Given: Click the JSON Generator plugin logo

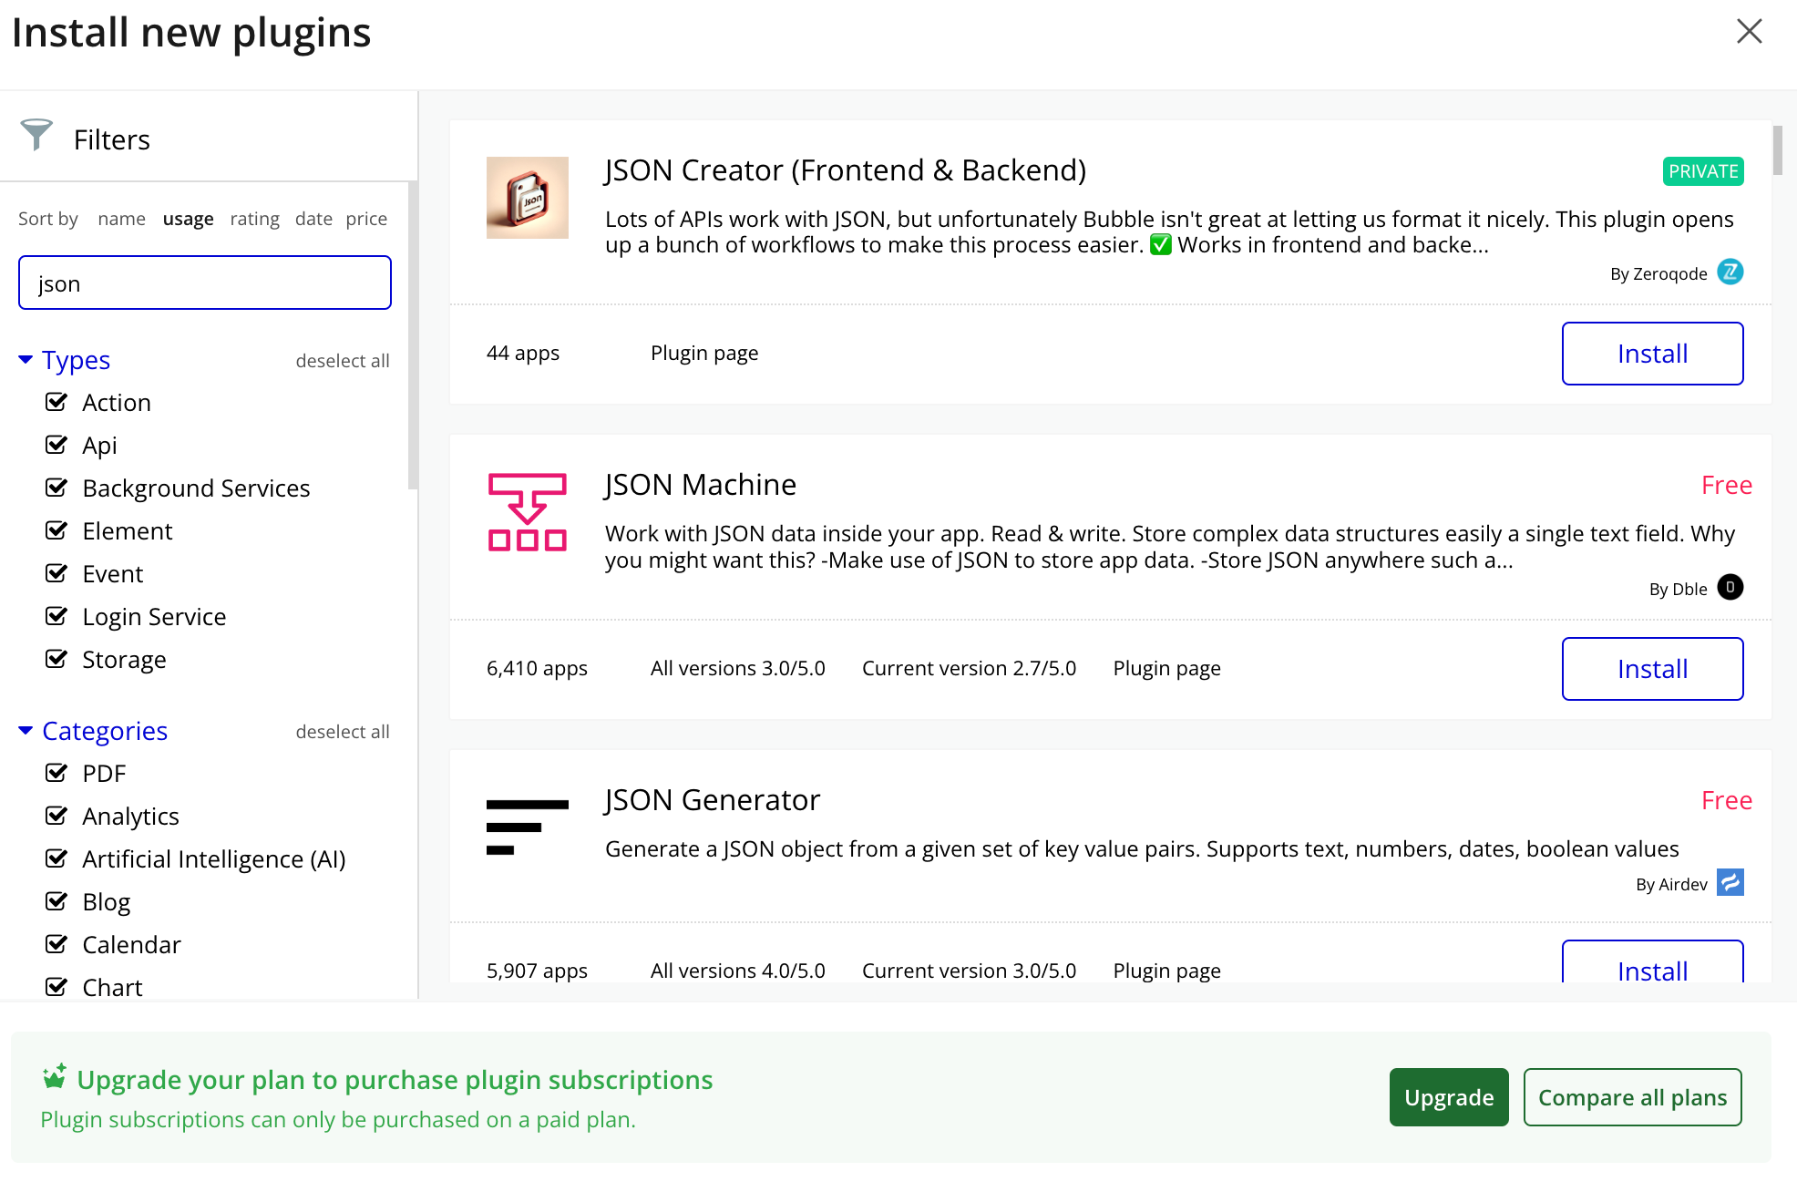Looking at the screenshot, I should click(528, 827).
